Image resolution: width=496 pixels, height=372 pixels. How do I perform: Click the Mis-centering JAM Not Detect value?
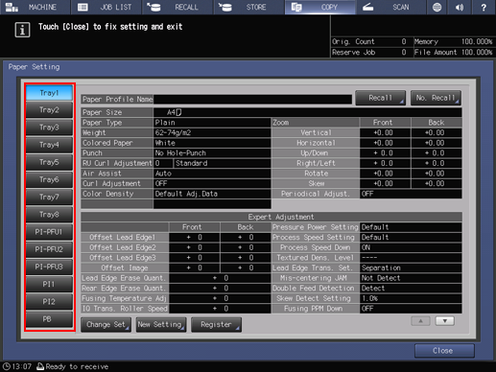click(x=411, y=278)
